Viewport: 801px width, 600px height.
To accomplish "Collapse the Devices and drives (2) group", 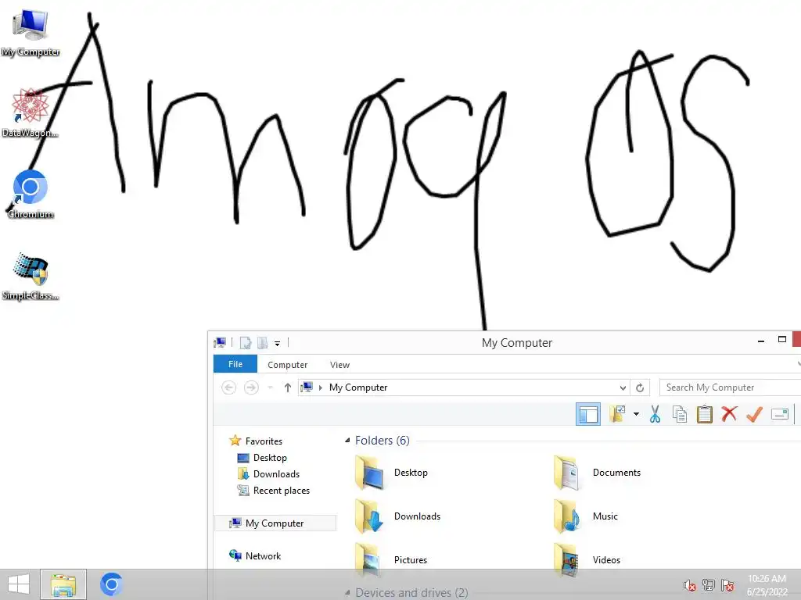I will [347, 592].
